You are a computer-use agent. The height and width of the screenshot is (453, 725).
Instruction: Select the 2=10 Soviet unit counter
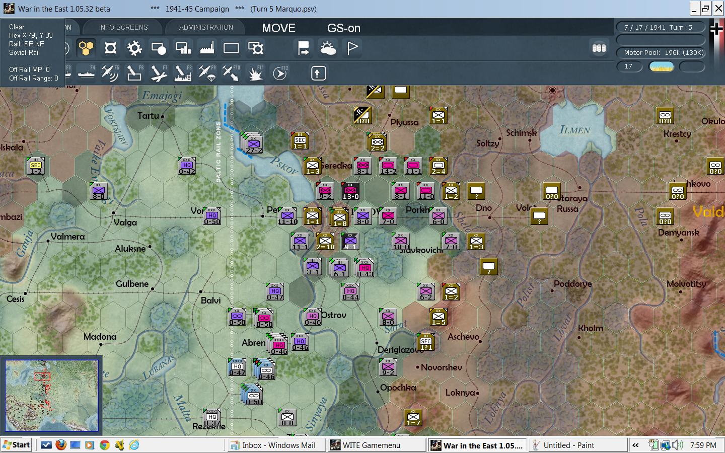pos(325,242)
